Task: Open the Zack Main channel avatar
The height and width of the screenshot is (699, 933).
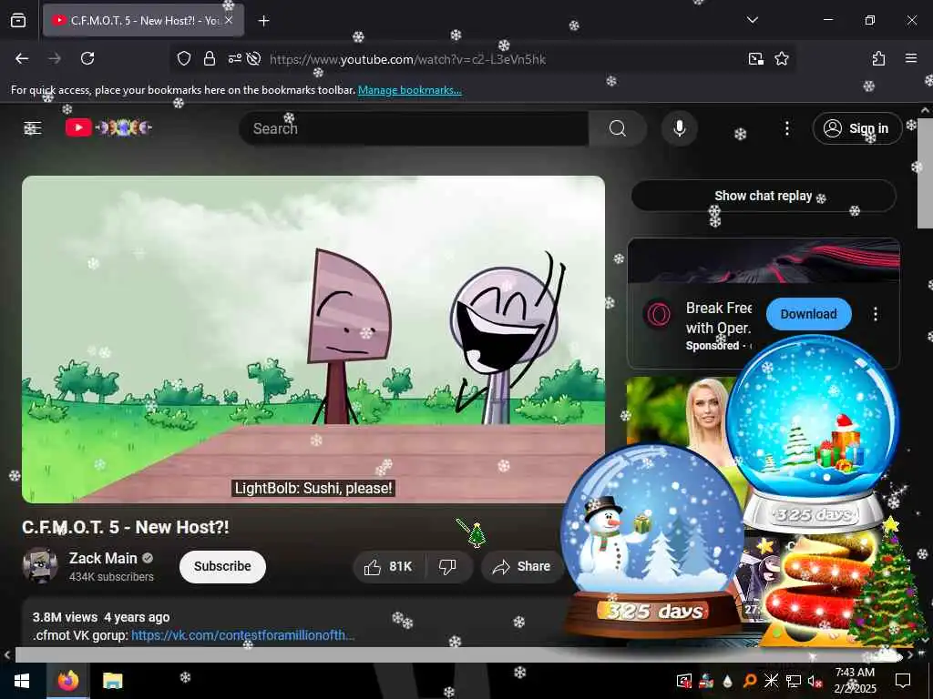Action: coord(40,565)
